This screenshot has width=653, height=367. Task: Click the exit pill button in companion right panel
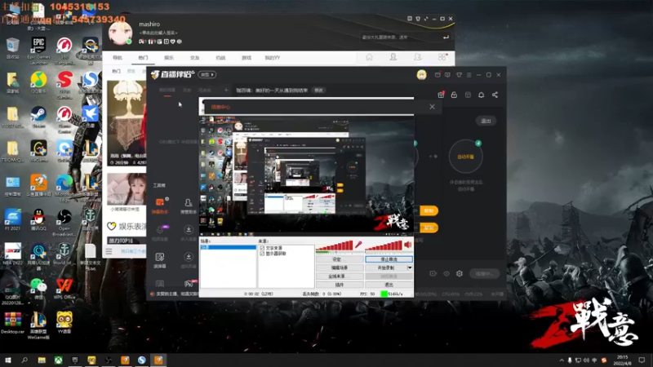pos(486,121)
